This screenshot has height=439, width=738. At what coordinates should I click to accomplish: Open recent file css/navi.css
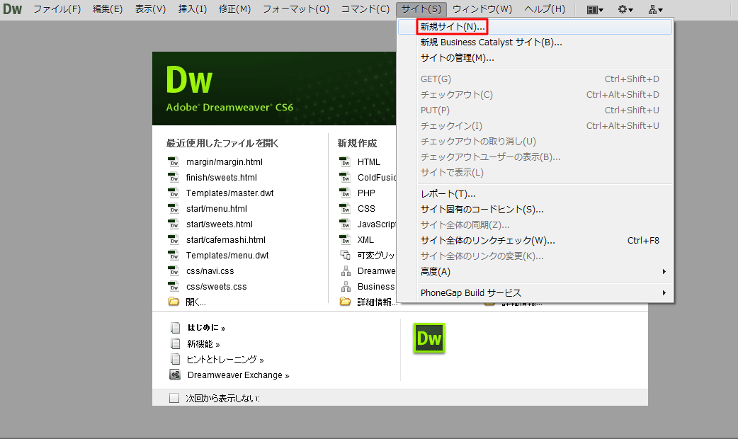210,270
